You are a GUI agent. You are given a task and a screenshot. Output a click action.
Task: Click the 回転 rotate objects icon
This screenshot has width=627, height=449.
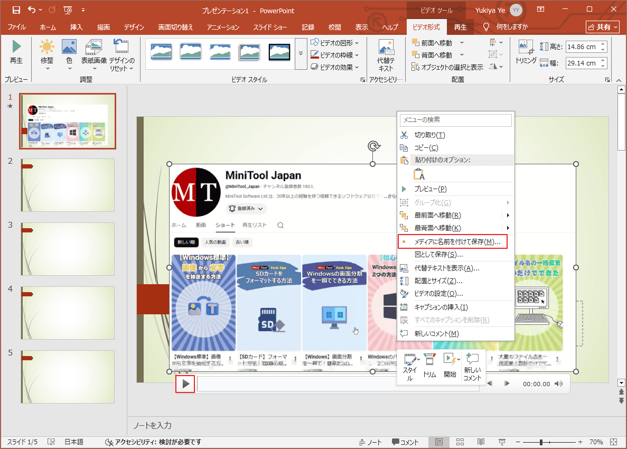click(495, 67)
